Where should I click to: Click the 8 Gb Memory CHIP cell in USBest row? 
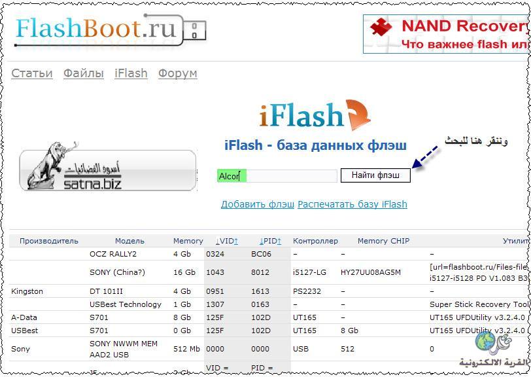click(x=349, y=331)
